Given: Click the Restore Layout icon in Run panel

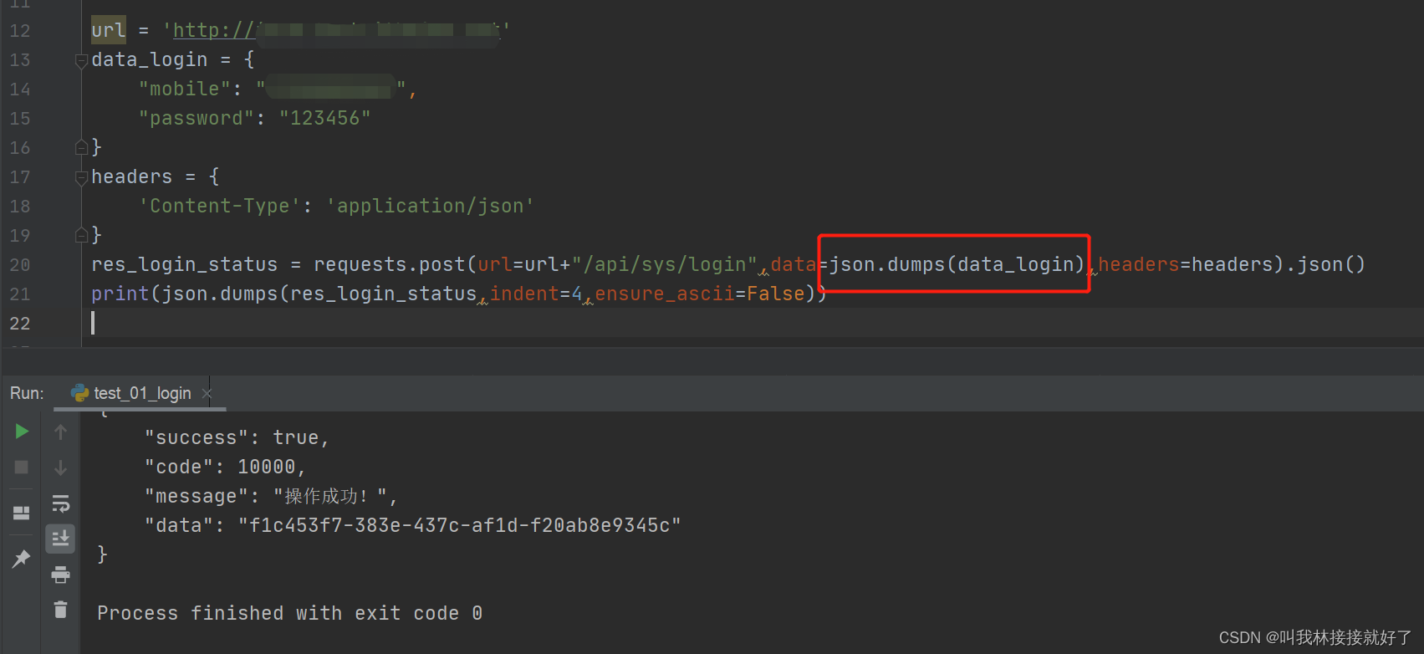Looking at the screenshot, I should [22, 513].
